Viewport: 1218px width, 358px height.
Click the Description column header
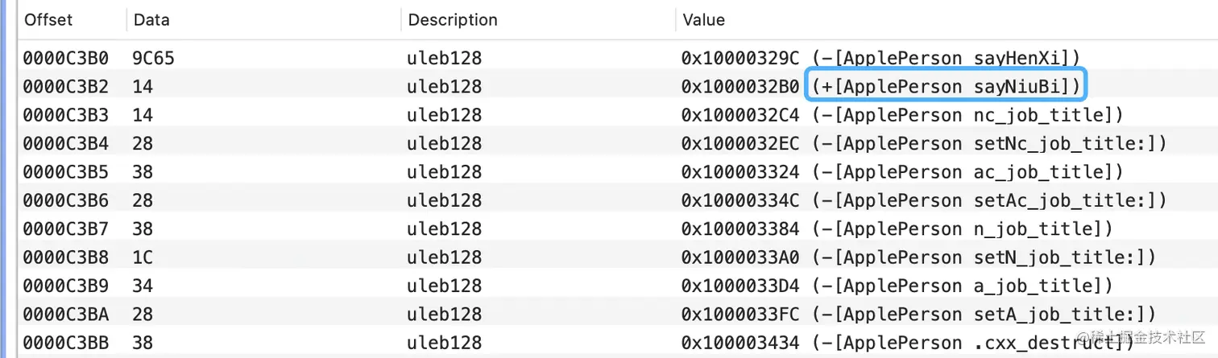(x=453, y=20)
